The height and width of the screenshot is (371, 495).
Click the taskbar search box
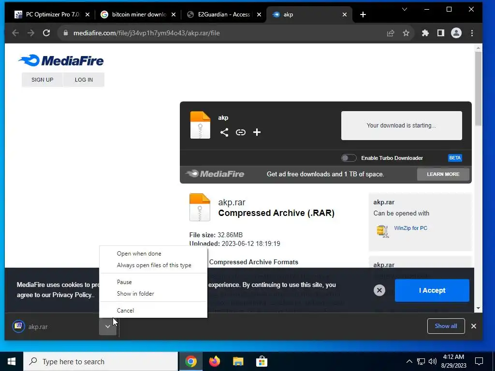101,361
